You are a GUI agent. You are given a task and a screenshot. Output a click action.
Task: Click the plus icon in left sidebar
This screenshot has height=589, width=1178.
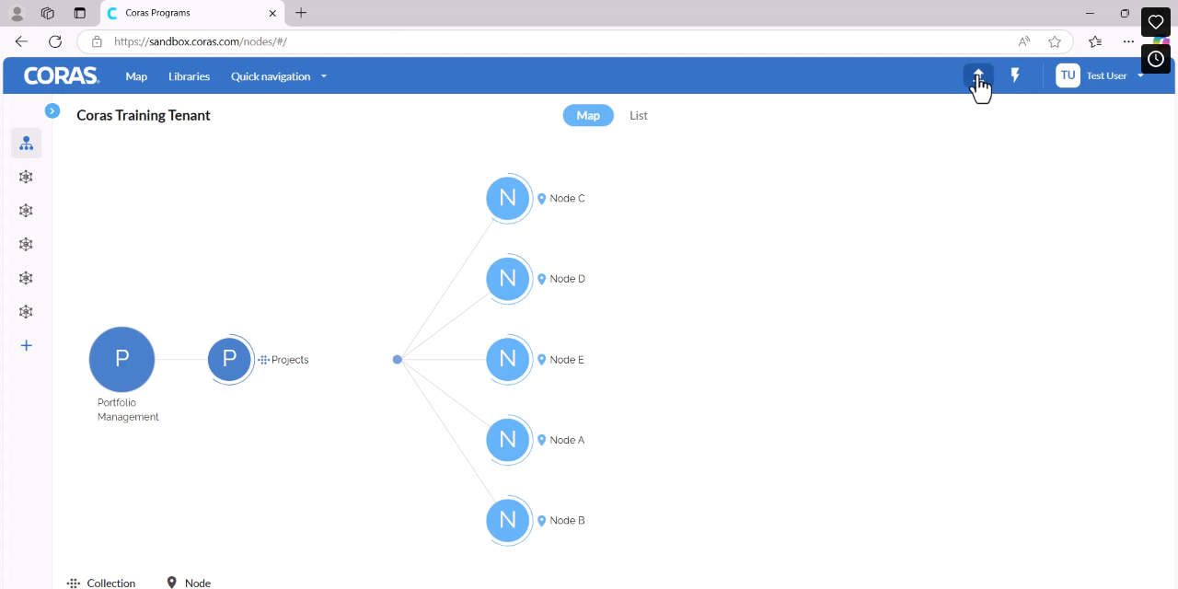[x=26, y=345]
